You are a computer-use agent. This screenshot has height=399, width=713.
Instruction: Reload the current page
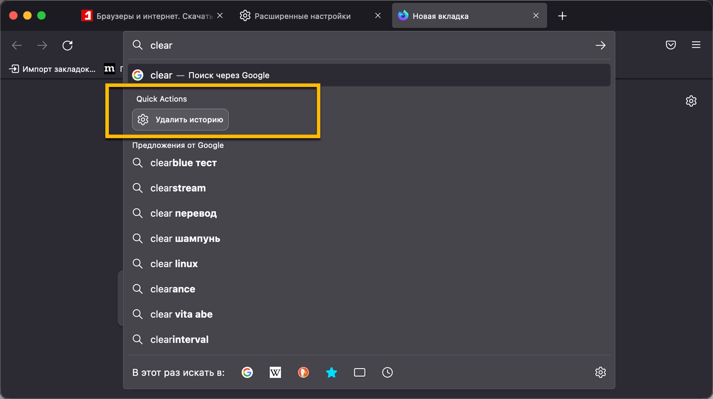coord(67,45)
